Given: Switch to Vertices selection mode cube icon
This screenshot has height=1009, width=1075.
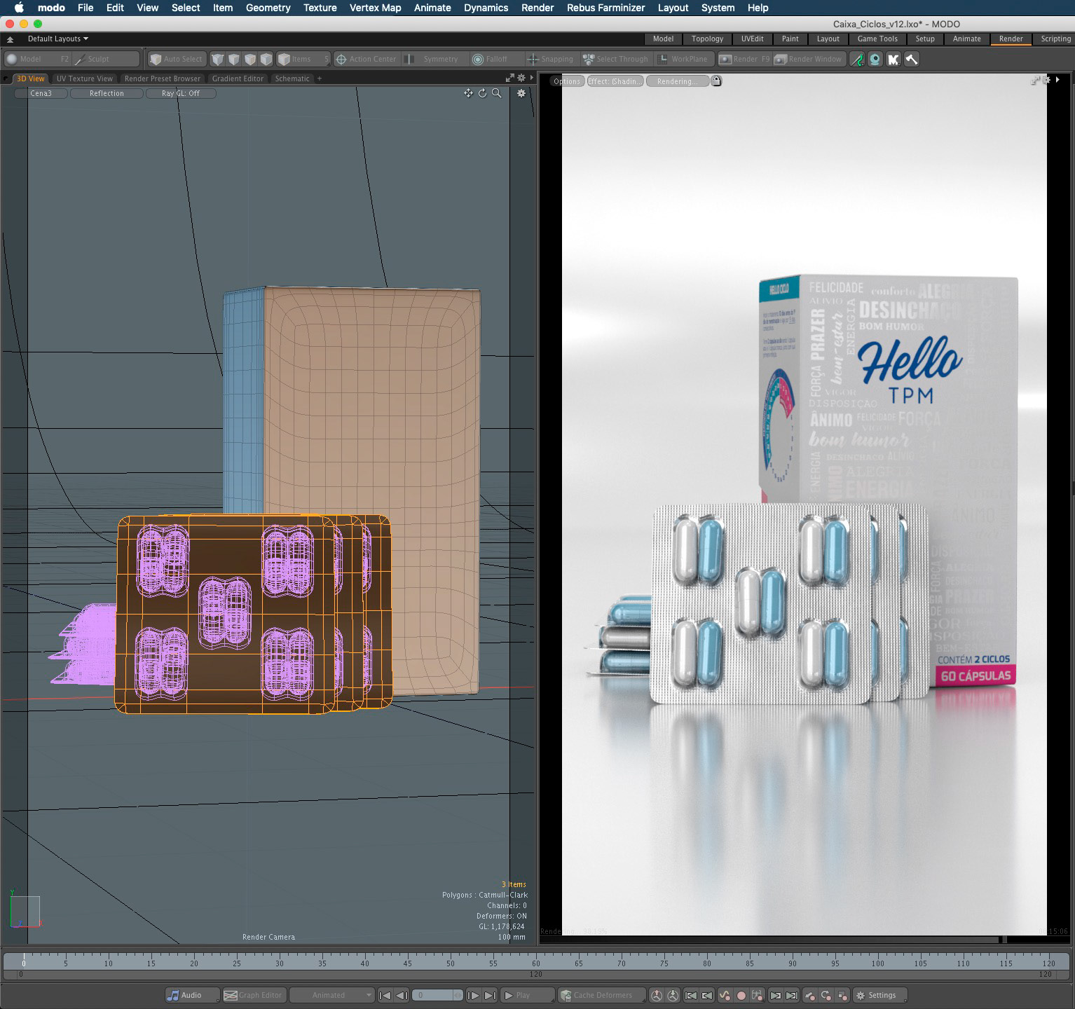Looking at the screenshot, I should 218,60.
